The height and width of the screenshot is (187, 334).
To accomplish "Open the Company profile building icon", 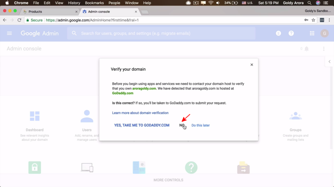I will click(139, 168).
